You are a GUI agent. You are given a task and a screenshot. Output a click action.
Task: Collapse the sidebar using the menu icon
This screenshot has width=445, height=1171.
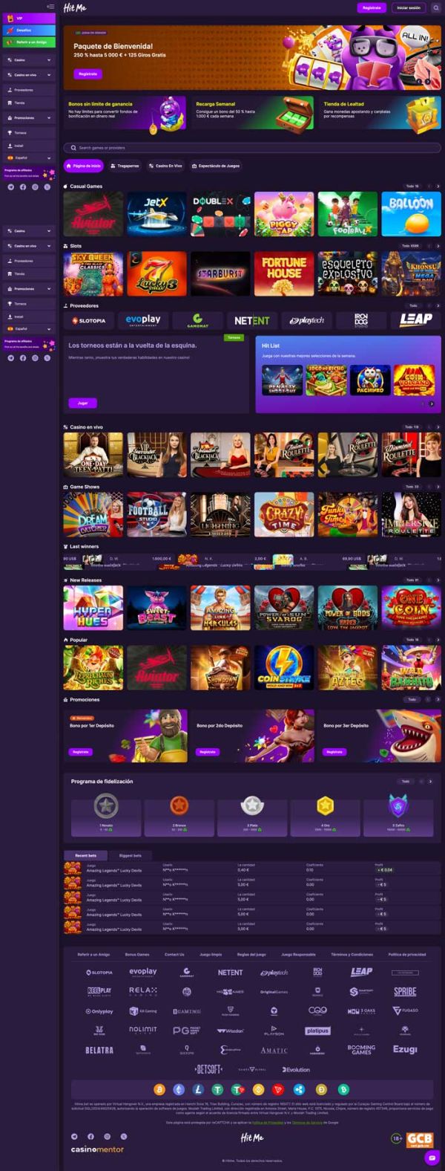pos(50,7)
